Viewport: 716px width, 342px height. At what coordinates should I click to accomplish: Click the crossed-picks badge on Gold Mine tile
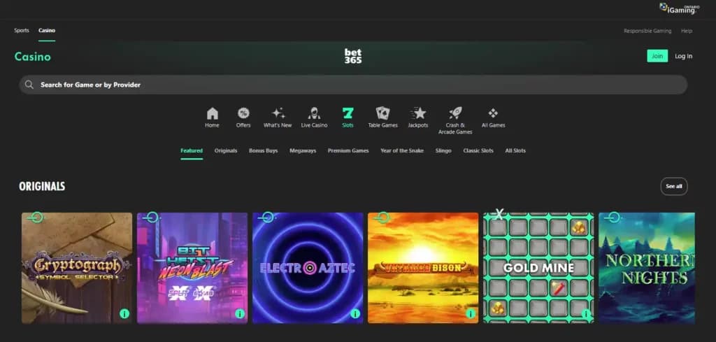[x=499, y=214]
